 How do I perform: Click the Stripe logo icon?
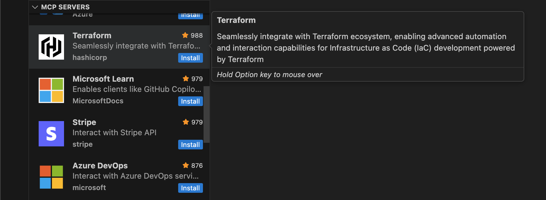[51, 134]
